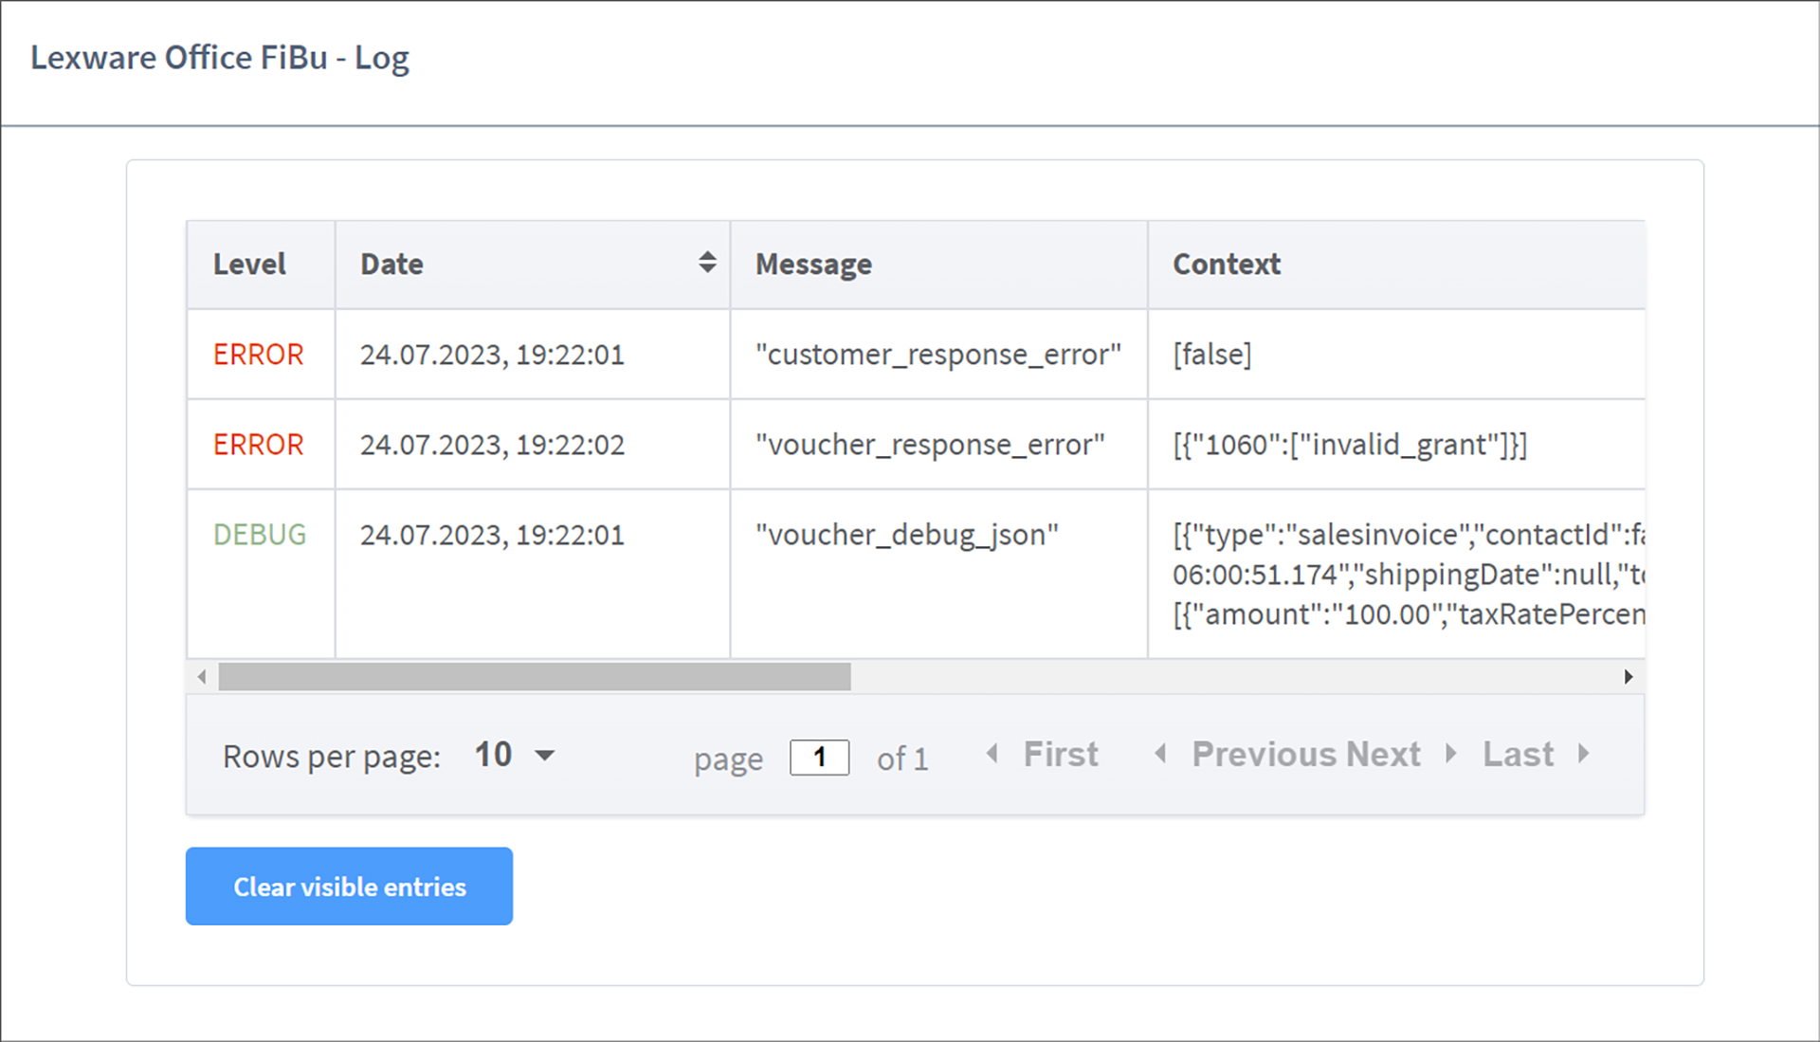This screenshot has height=1042, width=1820.
Task: Click the Message column header
Action: coord(938,265)
